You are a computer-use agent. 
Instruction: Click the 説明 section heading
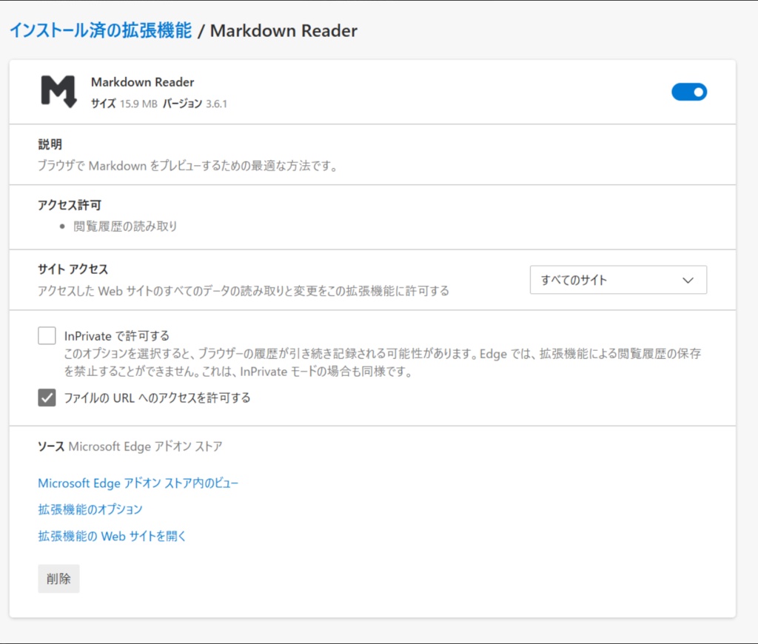click(x=50, y=144)
